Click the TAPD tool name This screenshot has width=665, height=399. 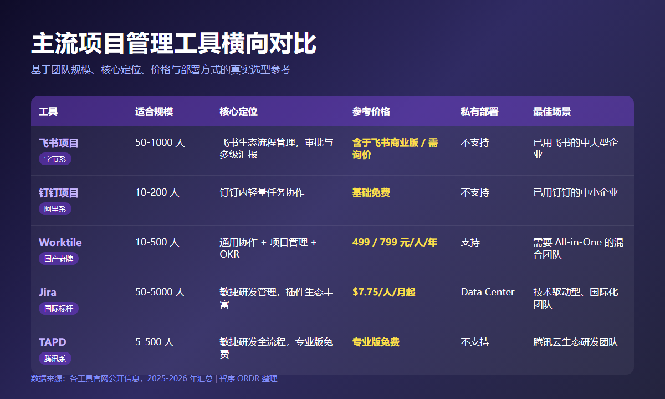(53, 342)
